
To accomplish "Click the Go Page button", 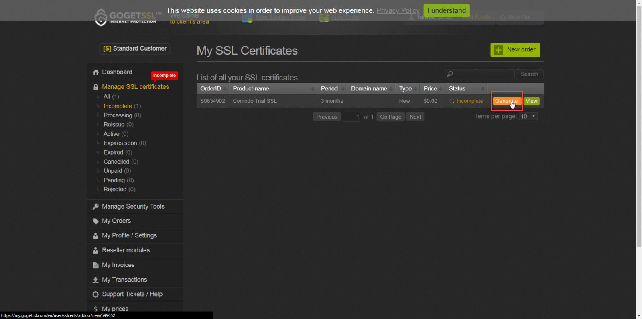I will click(390, 117).
